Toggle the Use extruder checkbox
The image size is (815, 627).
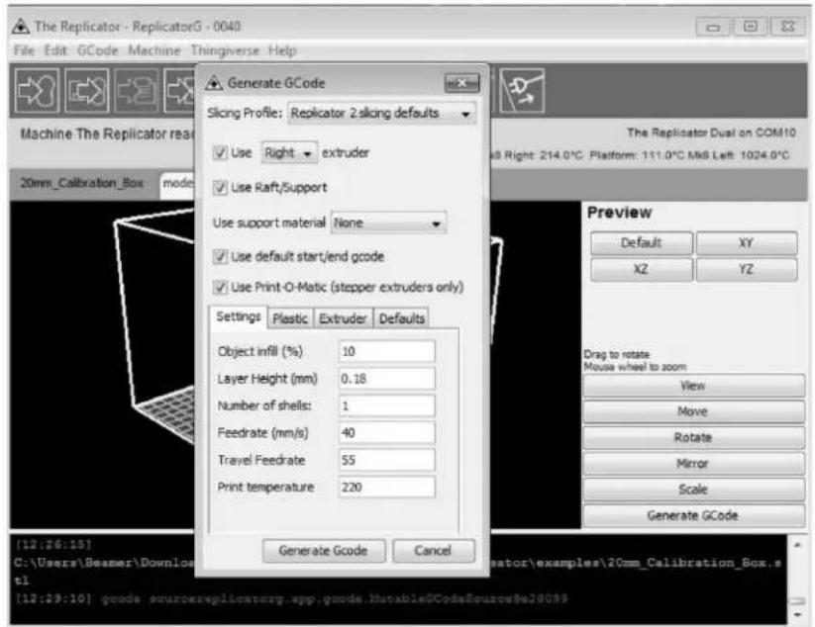click(x=220, y=152)
